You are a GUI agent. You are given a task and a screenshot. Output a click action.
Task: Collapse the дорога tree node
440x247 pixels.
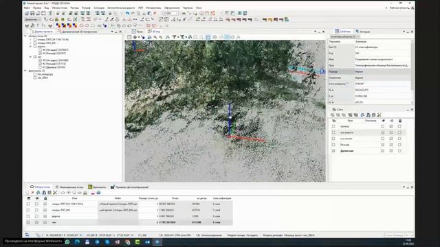30,47
